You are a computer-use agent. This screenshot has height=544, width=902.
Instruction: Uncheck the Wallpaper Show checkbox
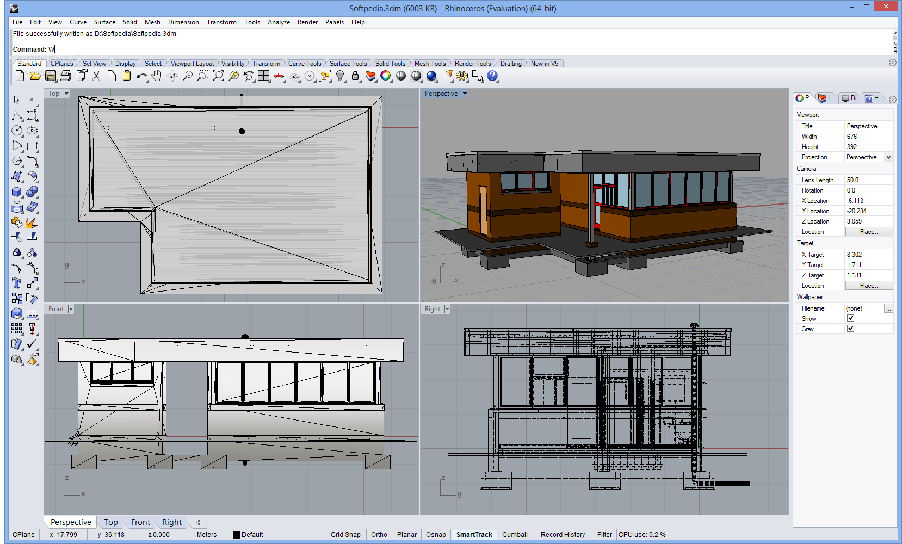(850, 319)
